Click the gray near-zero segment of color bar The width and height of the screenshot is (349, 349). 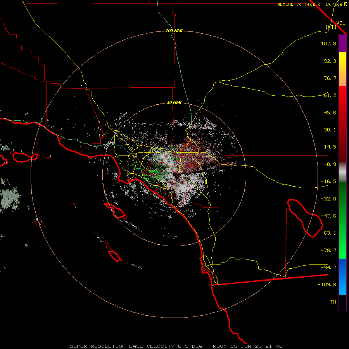click(x=342, y=173)
